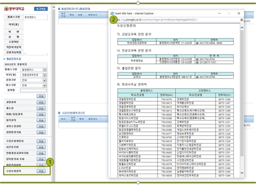
Task: Click the up arrow of the left panel scrollbar
Action: [x=54, y=7]
